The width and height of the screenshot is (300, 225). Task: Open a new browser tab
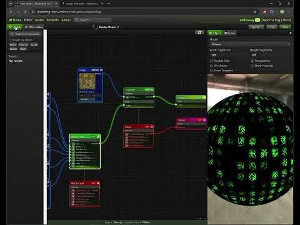pos(109,4)
